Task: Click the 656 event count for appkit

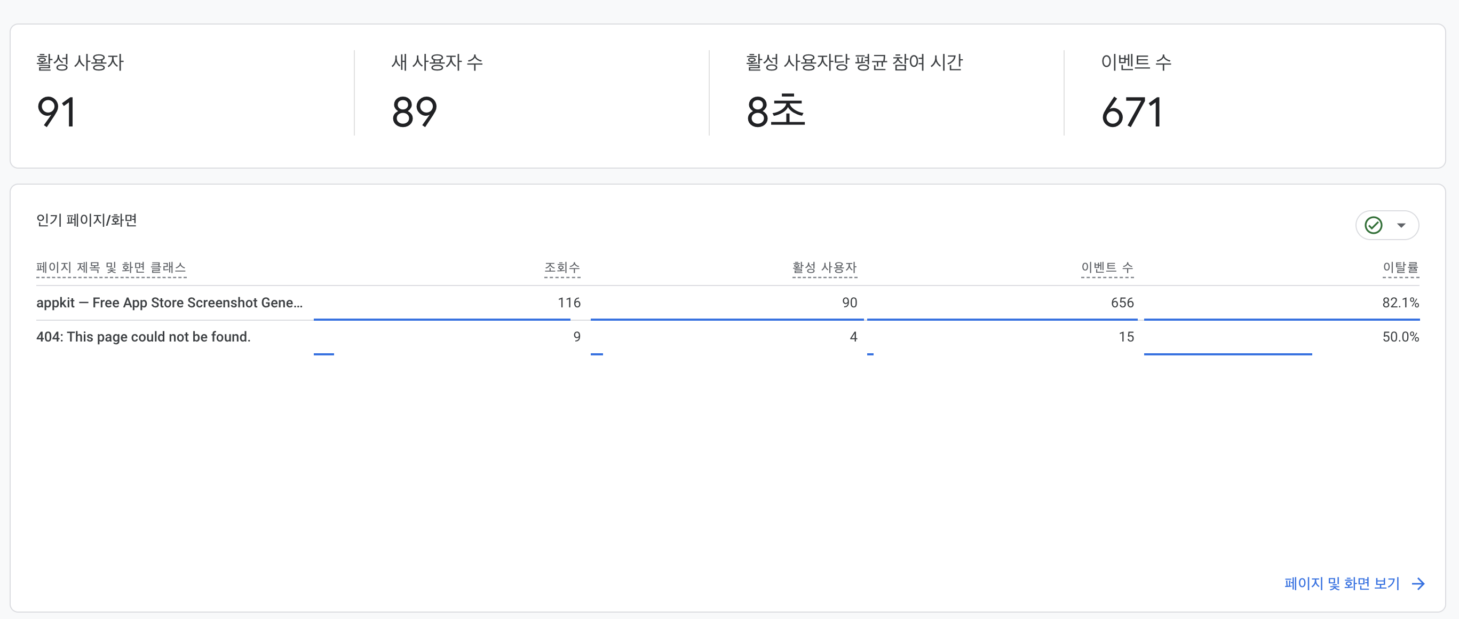Action: point(1122,303)
